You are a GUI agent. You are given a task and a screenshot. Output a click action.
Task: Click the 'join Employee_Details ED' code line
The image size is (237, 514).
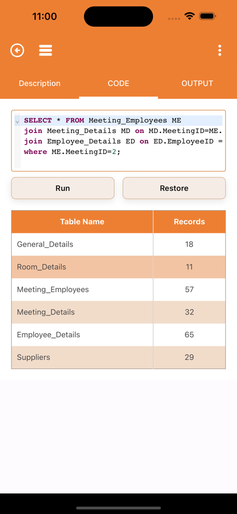[123, 142]
